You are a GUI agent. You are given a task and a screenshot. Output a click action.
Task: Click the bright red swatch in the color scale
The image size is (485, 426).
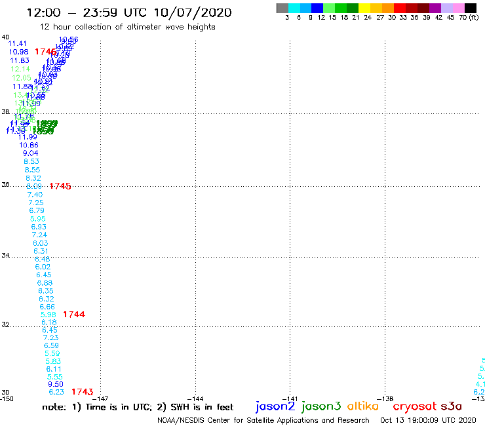[x=400, y=8]
